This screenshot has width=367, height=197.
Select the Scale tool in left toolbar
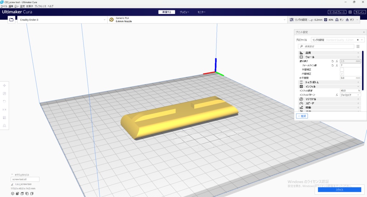coord(4,93)
